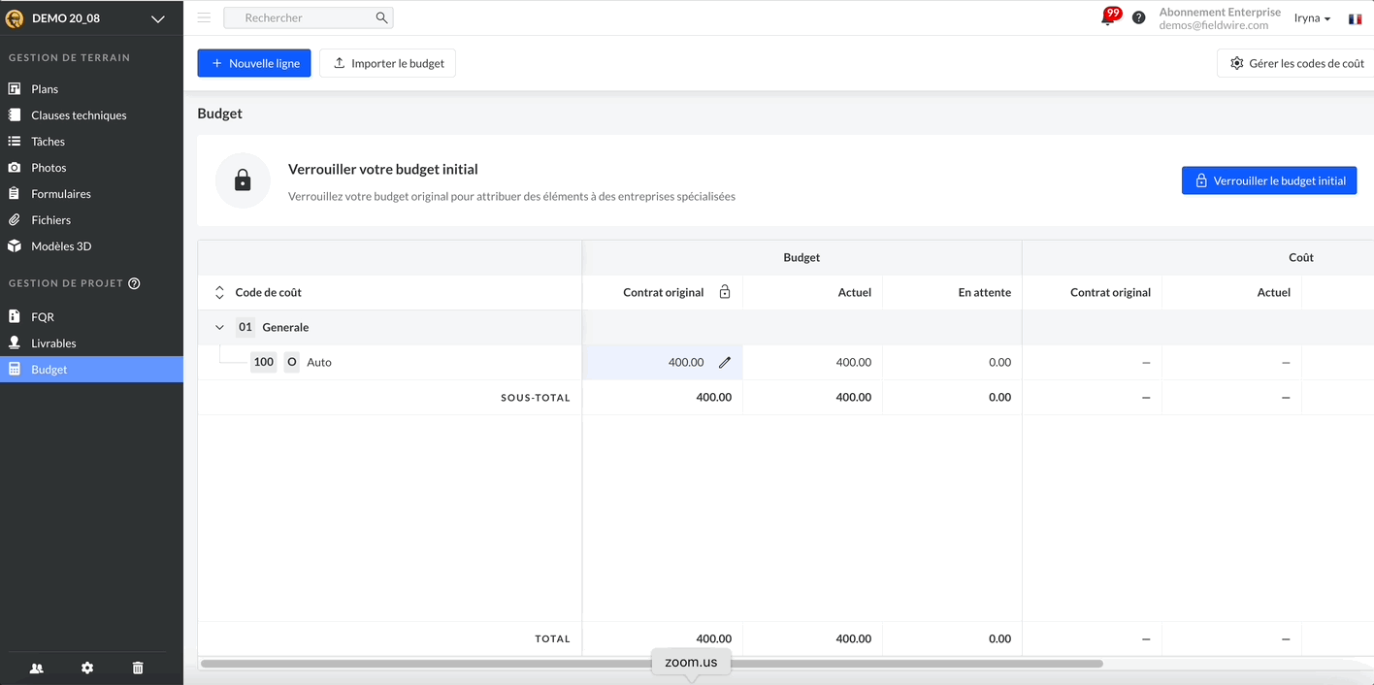Click the Gestion de projet help icon

[x=135, y=283]
